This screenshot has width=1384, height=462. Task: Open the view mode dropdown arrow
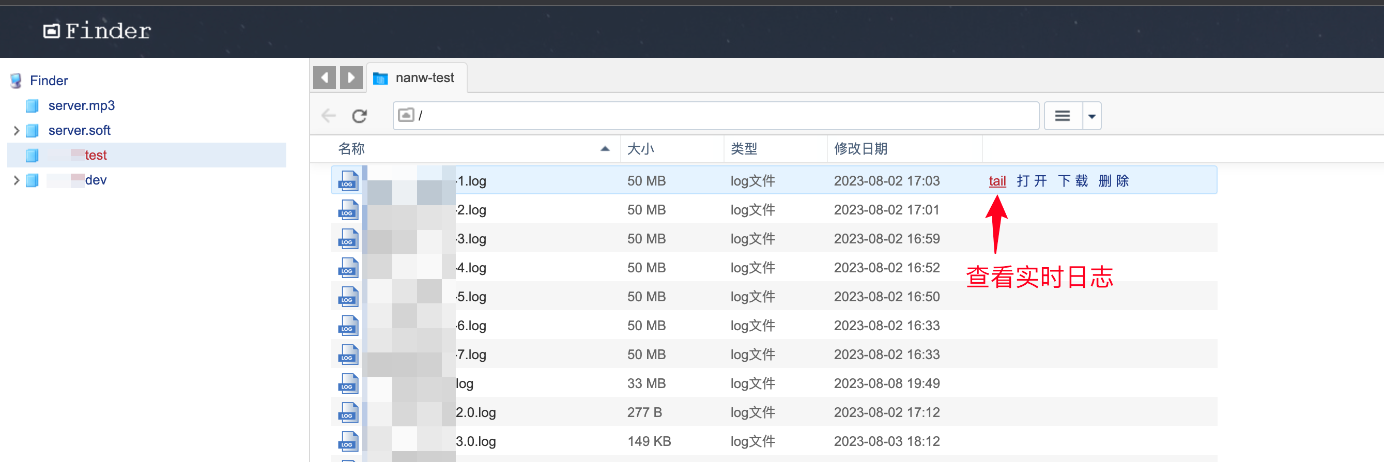tap(1091, 116)
